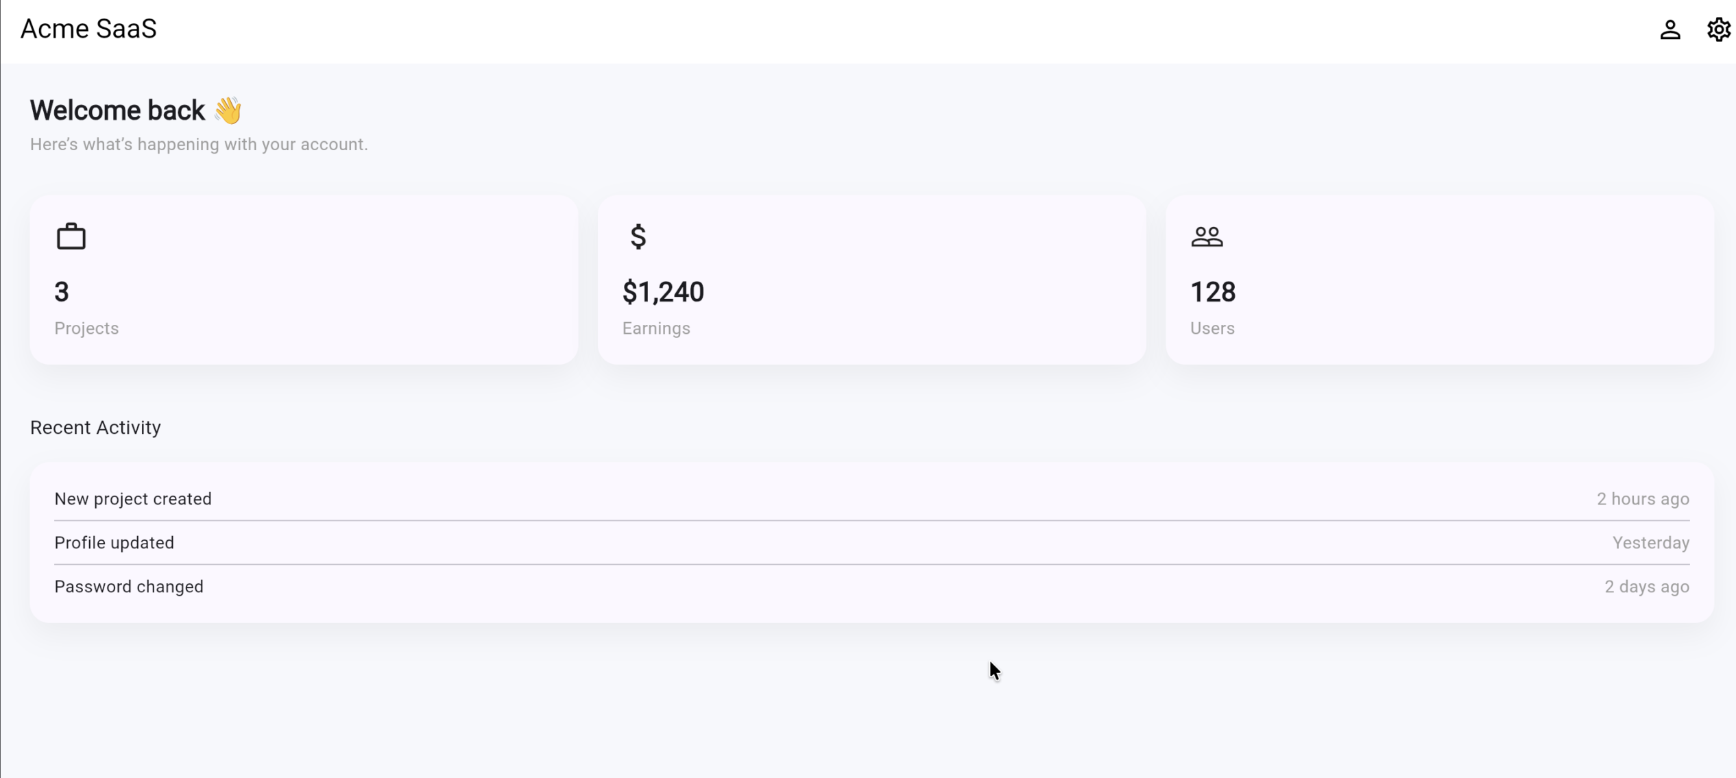Image resolution: width=1736 pixels, height=778 pixels.
Task: Click the 'Yesterday' timestamp
Action: coord(1650,543)
